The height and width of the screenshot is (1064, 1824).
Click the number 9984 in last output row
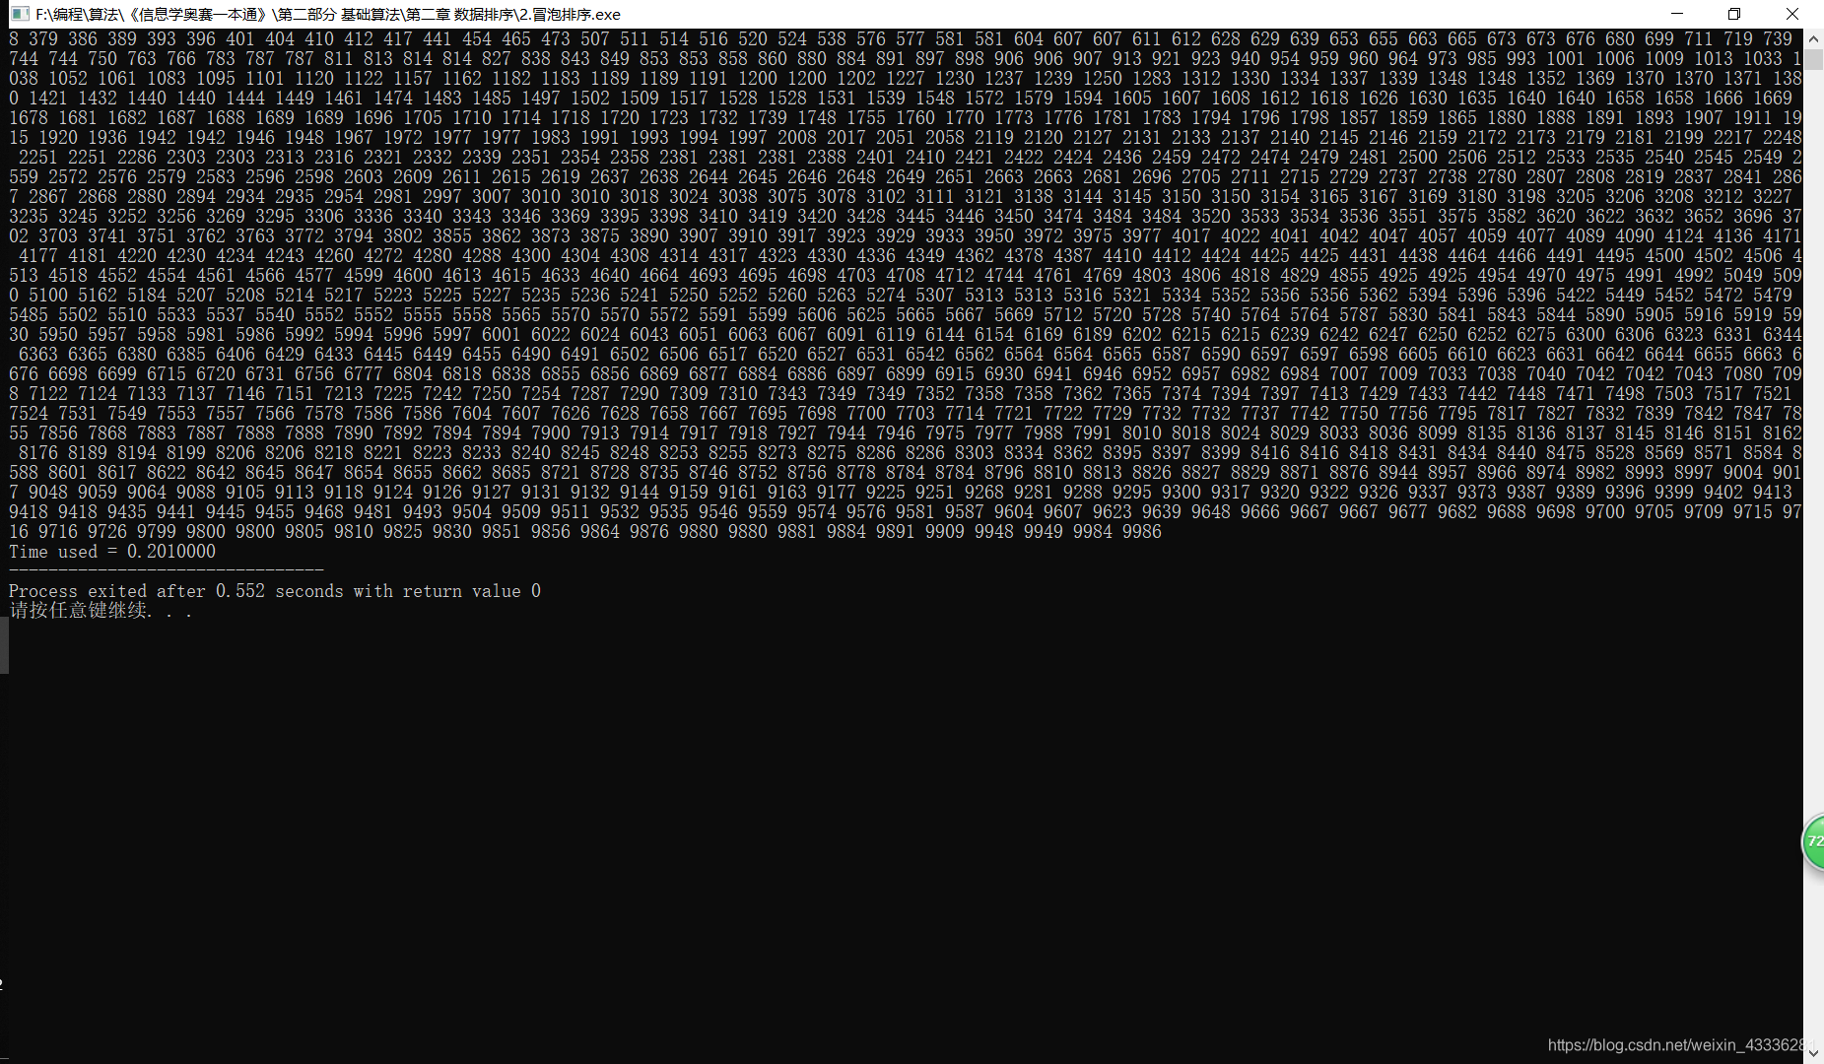1093,532
